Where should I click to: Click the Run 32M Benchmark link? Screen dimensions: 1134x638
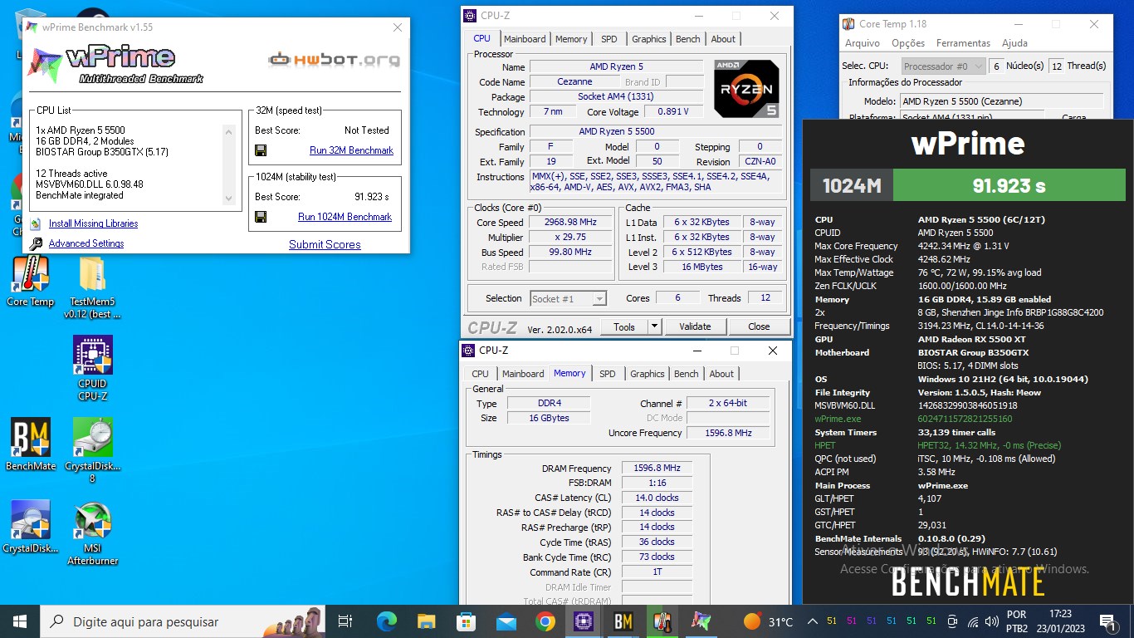click(351, 150)
